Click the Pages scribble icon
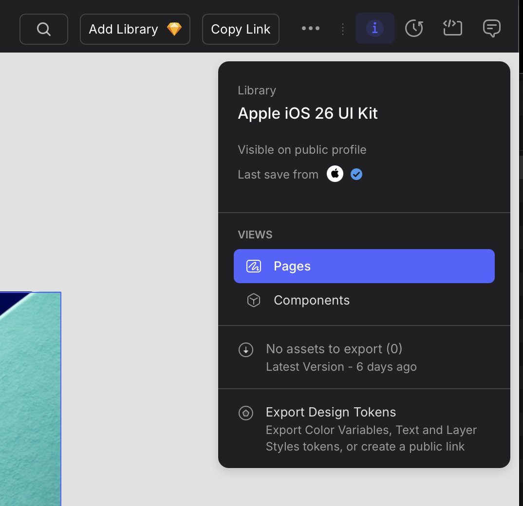The width and height of the screenshot is (523, 506). click(x=254, y=266)
